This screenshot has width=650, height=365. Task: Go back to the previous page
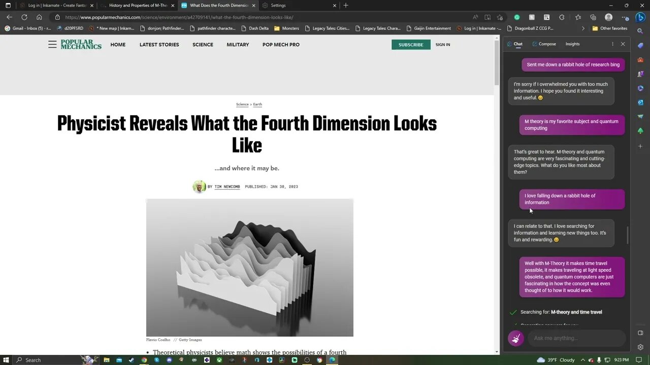[9, 17]
